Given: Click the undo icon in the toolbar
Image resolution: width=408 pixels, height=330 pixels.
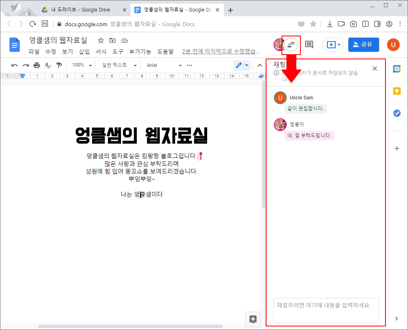Looking at the screenshot, I should (15, 65).
